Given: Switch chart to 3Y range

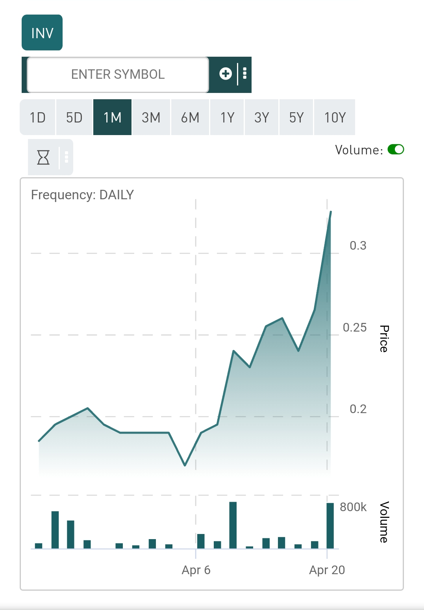Looking at the screenshot, I should pyautogui.click(x=261, y=117).
